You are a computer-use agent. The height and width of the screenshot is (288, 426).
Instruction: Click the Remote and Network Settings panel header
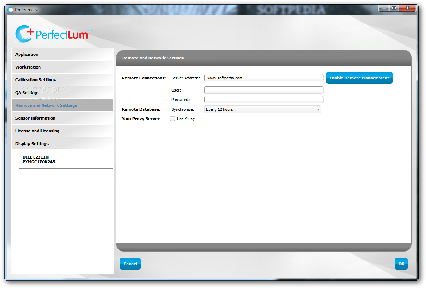pos(264,58)
